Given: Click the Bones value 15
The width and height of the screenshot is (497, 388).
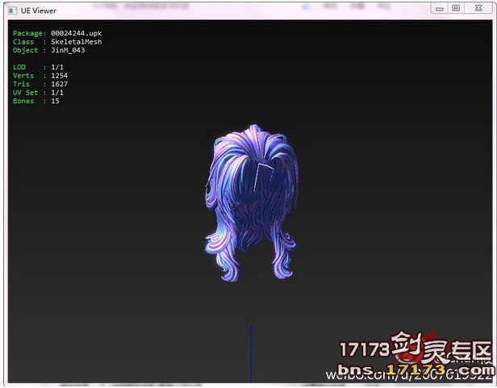Looking at the screenshot, I should (55, 101).
